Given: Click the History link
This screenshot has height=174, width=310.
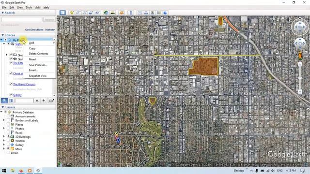Looking at the screenshot, I should pos(50,29).
